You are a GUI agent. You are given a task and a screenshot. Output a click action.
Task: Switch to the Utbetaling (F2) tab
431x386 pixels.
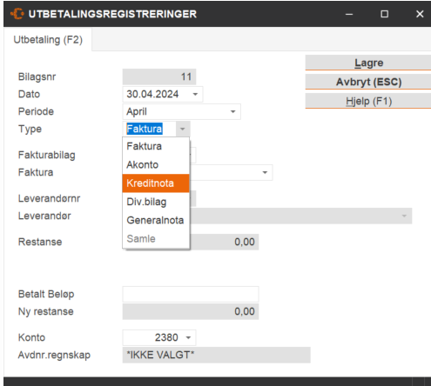(x=48, y=40)
